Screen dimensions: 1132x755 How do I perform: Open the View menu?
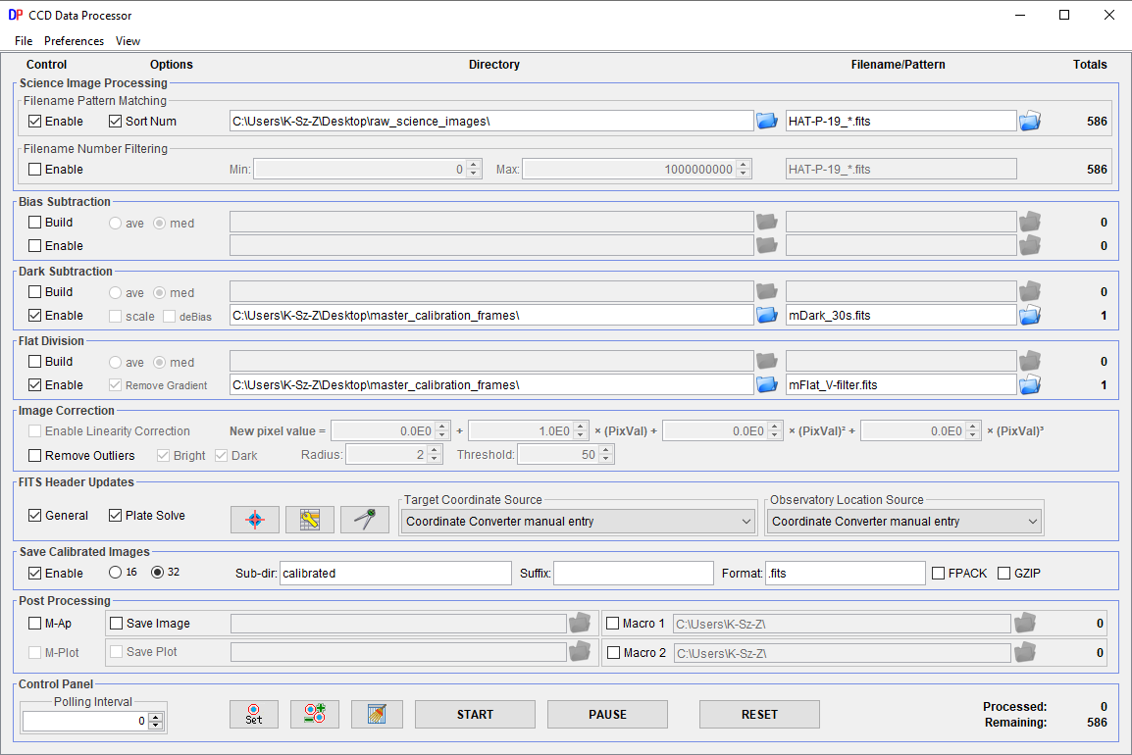click(128, 41)
